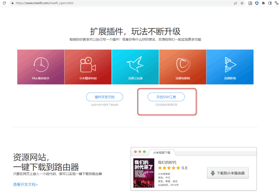Click the padlock site security icon
The width and height of the screenshot is (279, 194).
pos(12,3)
